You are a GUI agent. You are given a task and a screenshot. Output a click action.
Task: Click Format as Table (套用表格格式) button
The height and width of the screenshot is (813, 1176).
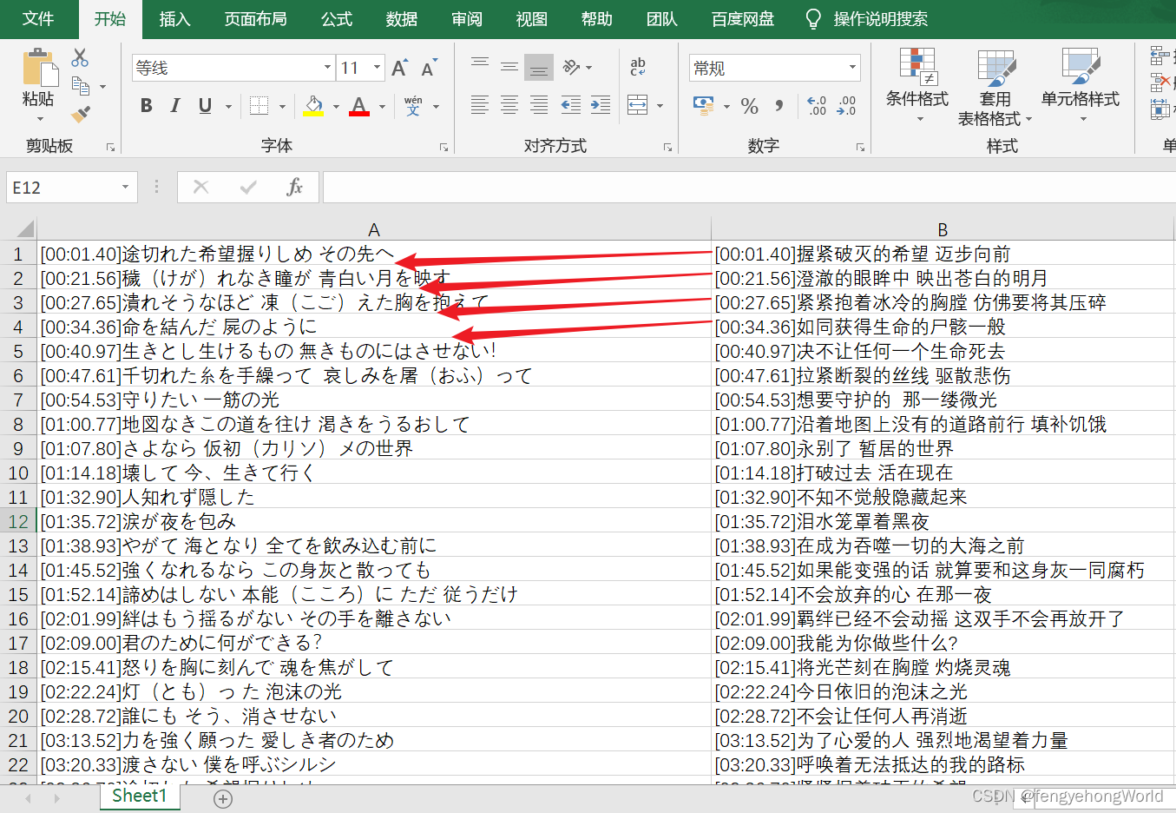(995, 87)
